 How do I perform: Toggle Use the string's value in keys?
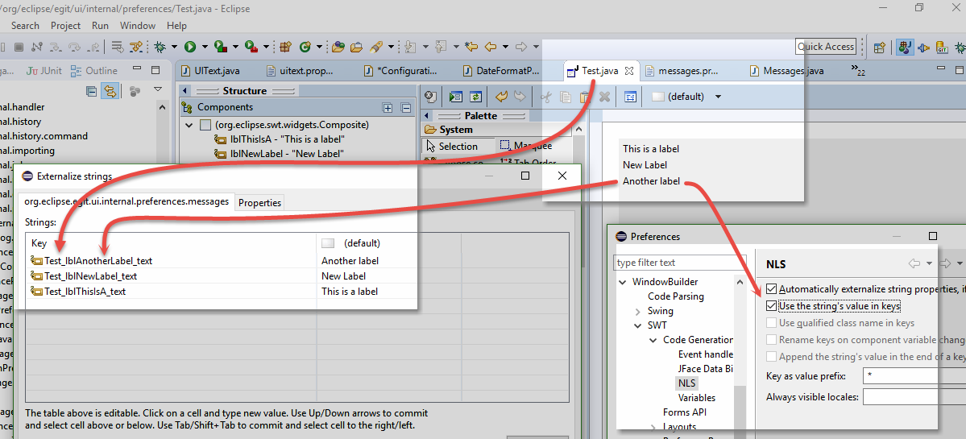(x=772, y=306)
